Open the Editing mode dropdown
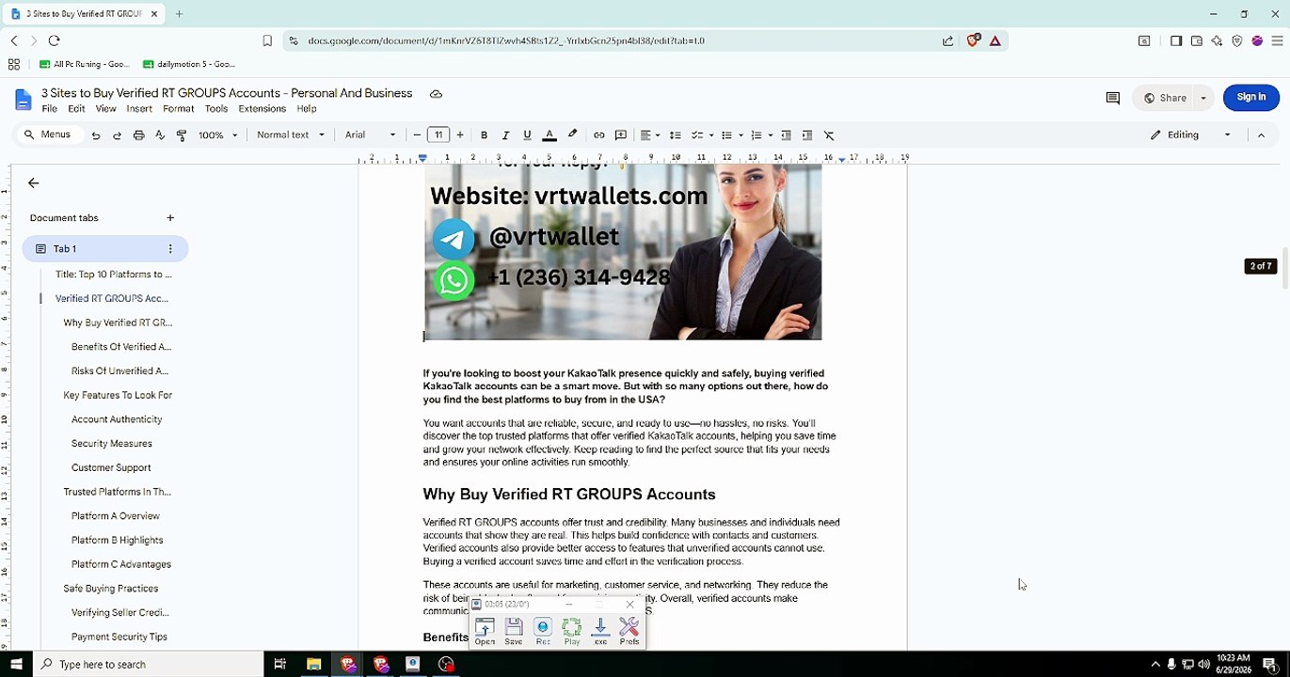 1190,135
